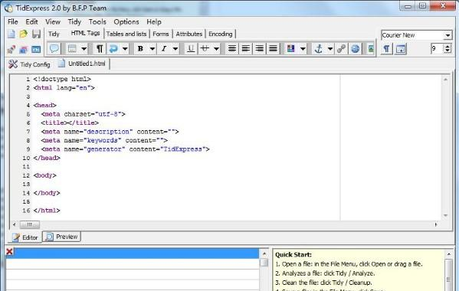The image size is (459, 291).
Task: Insert an HTML comment via speech bubble icon
Action: [x=54, y=48]
